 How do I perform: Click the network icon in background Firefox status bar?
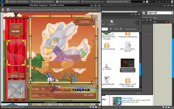(163, 107)
